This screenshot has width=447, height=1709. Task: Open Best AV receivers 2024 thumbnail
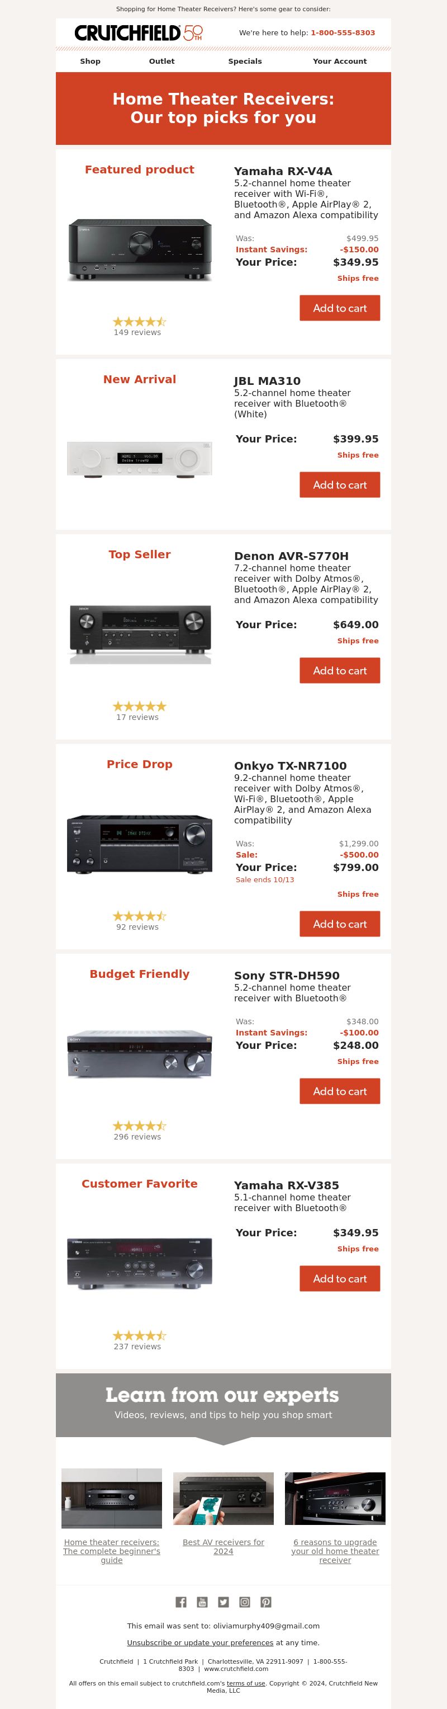[223, 1499]
